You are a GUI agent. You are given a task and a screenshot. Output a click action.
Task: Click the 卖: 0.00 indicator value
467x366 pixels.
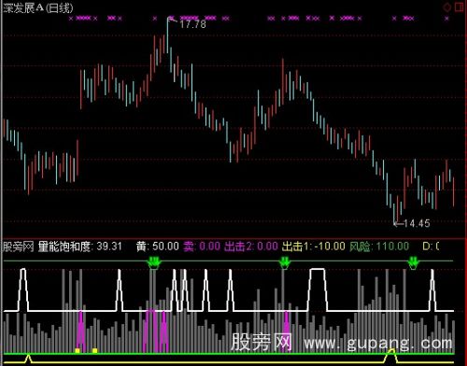click(202, 246)
